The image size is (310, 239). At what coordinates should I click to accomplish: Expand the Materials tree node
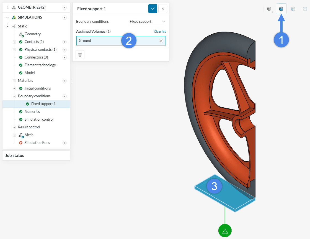click(14, 81)
